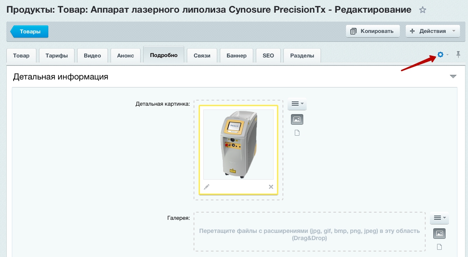468x257 pixels.
Task: Choose gallery image from media library icon
Action: (x=439, y=233)
